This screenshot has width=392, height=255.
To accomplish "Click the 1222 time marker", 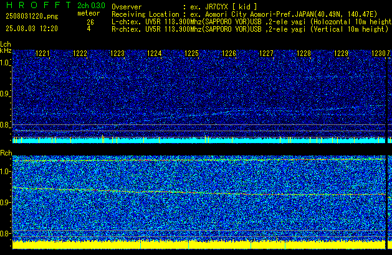I will click(80, 53).
